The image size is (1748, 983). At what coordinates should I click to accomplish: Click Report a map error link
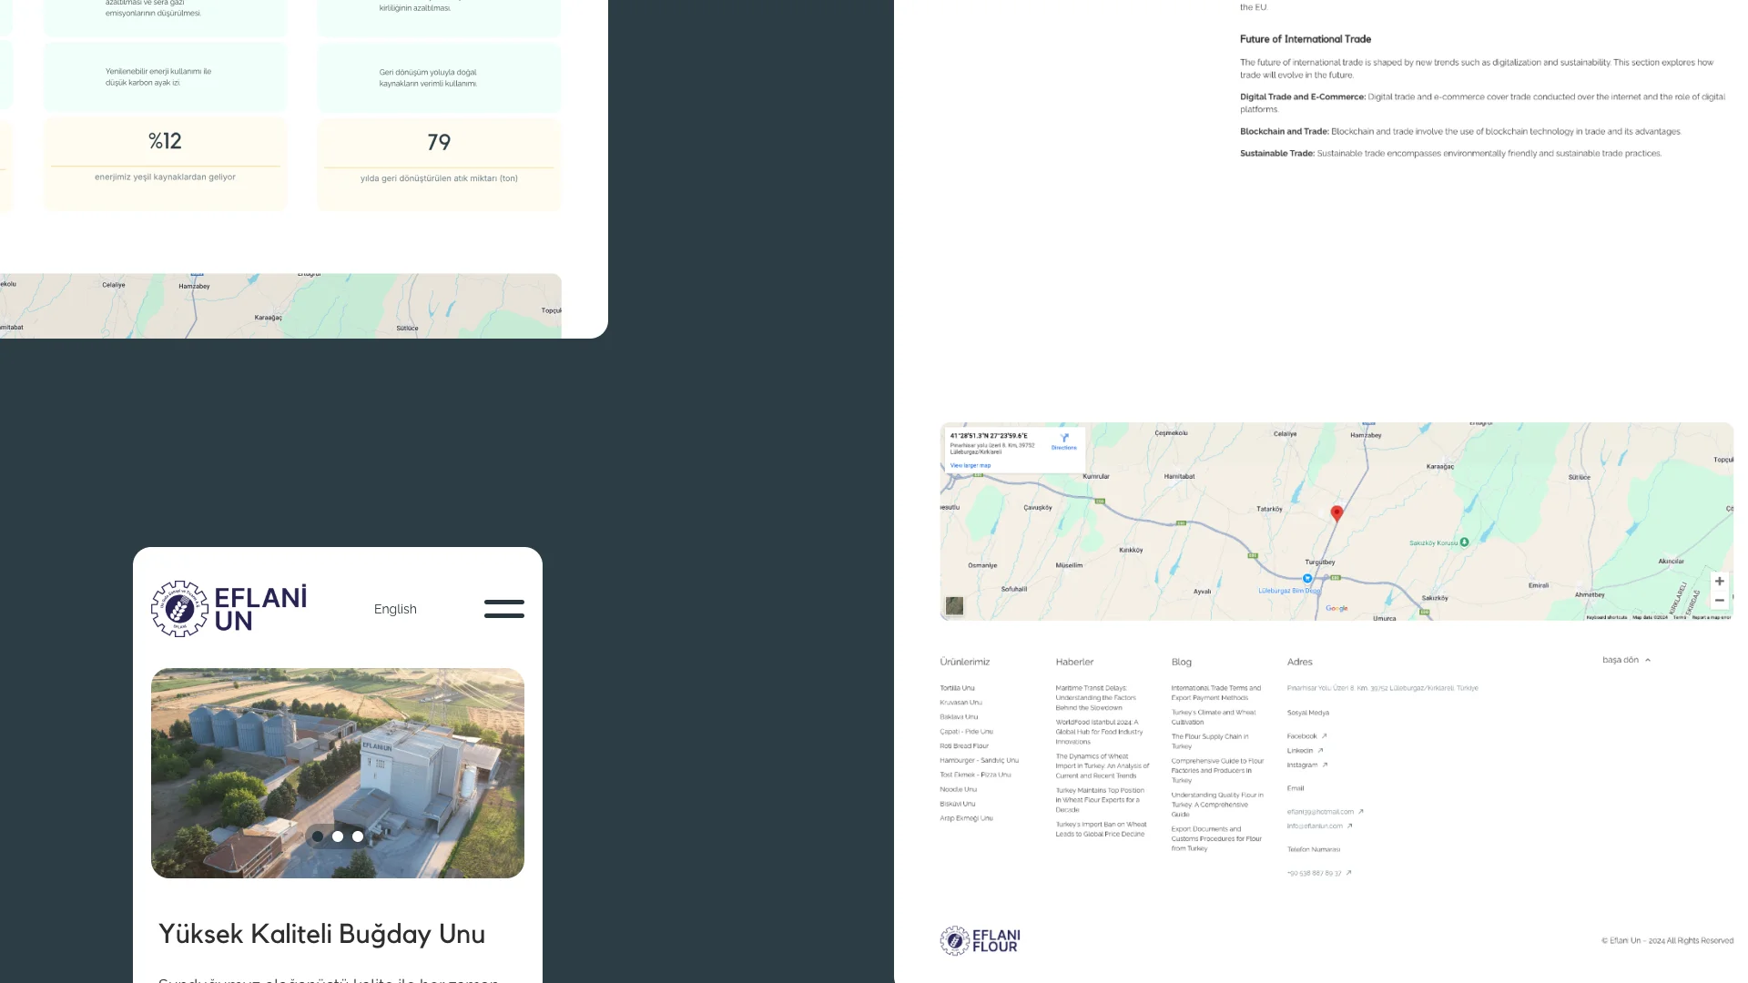[x=1712, y=617]
